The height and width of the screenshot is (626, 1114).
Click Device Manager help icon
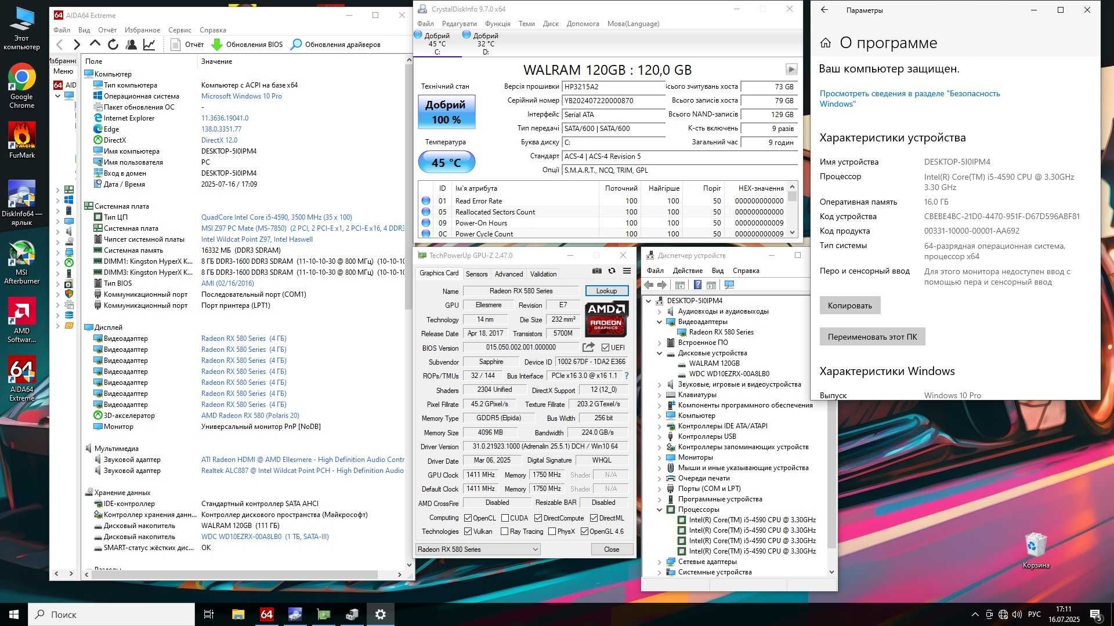point(697,285)
